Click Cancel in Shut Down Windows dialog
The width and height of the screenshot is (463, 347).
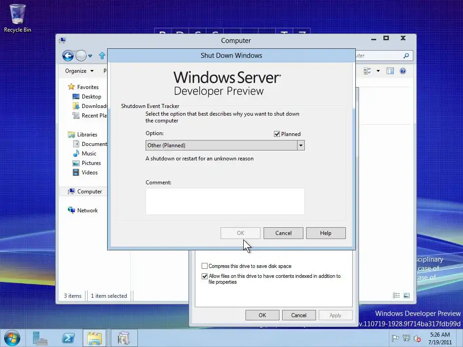[283, 233]
